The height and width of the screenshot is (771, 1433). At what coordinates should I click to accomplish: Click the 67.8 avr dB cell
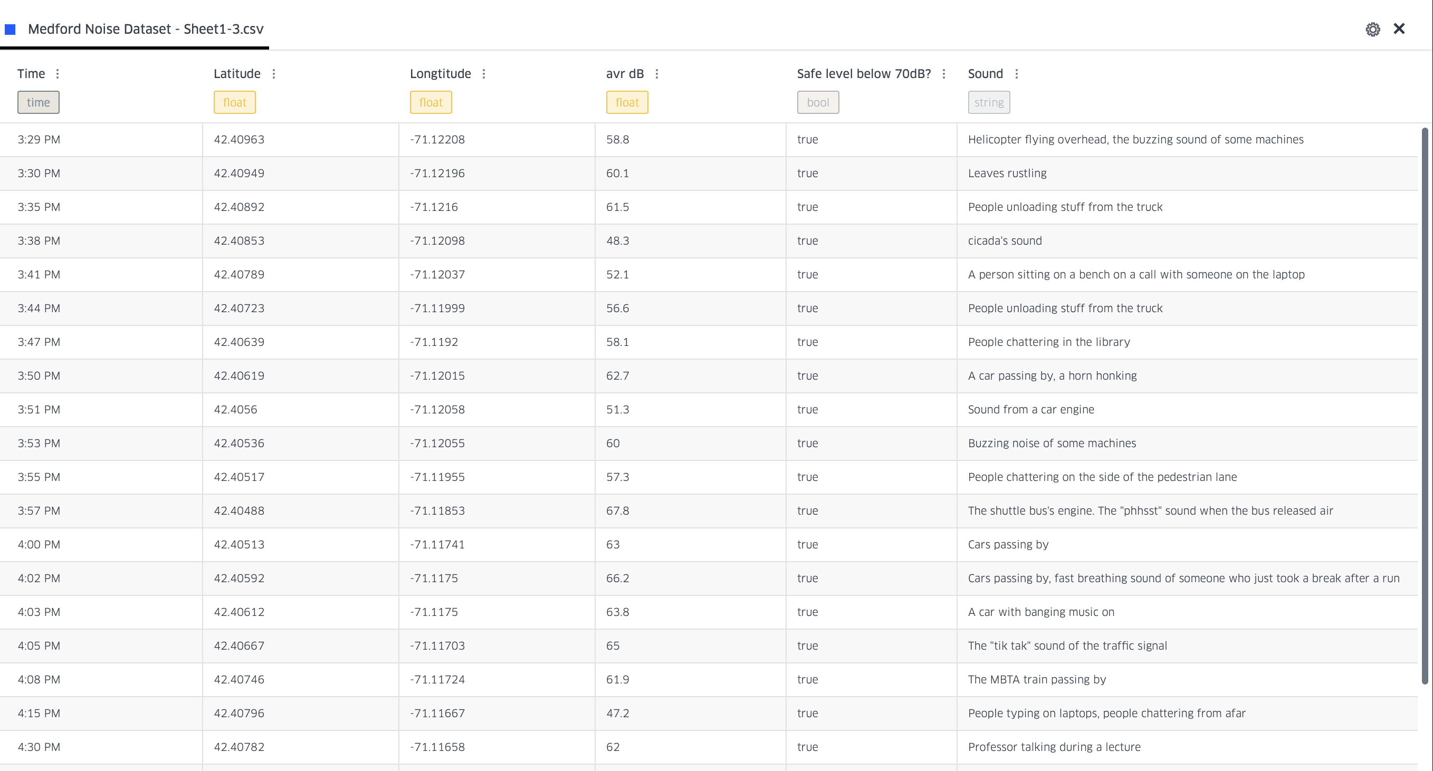(617, 511)
